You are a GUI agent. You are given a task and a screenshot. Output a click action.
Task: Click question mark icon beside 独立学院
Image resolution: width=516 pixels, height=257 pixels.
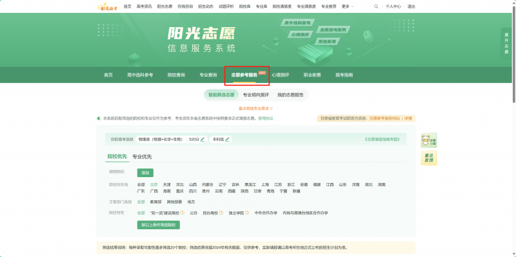[x=247, y=213]
